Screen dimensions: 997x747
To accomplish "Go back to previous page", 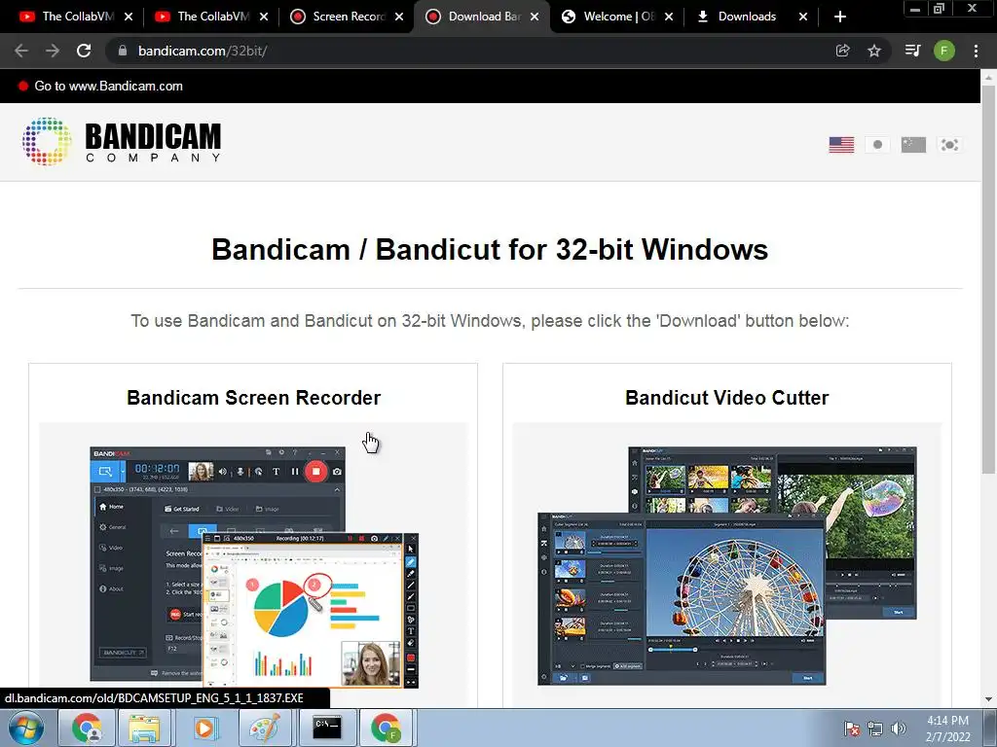I will tap(21, 51).
